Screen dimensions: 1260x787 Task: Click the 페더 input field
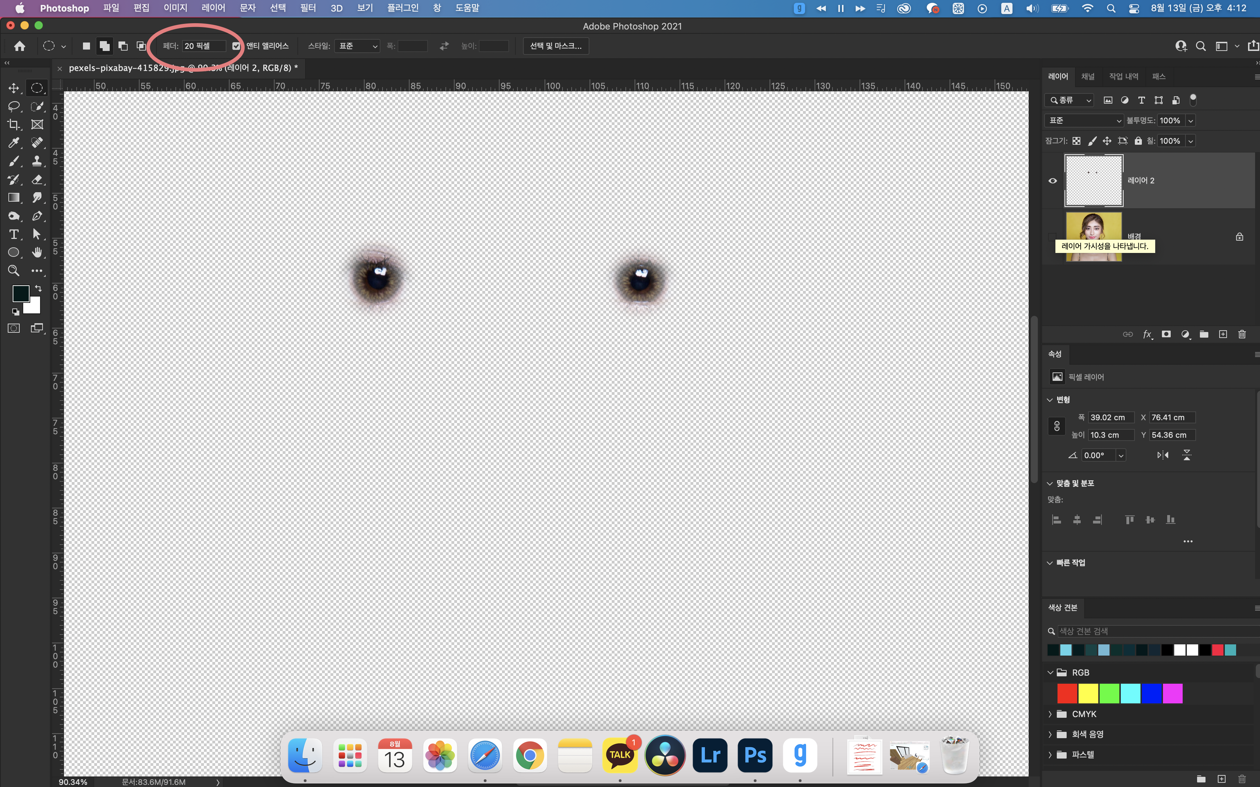click(x=204, y=46)
